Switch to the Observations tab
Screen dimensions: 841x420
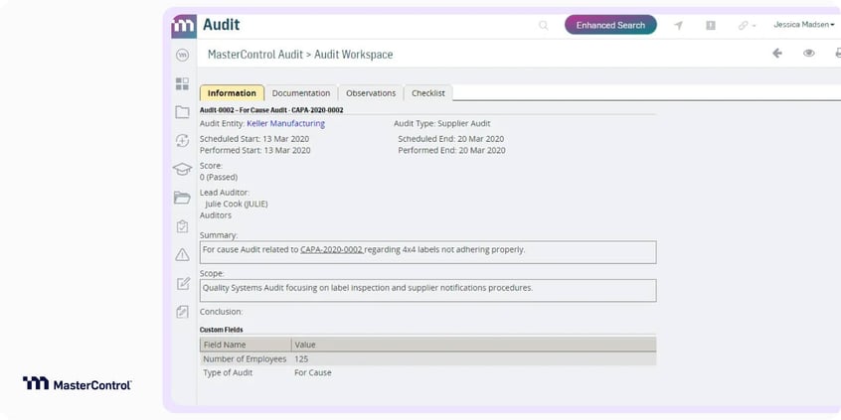pos(371,92)
